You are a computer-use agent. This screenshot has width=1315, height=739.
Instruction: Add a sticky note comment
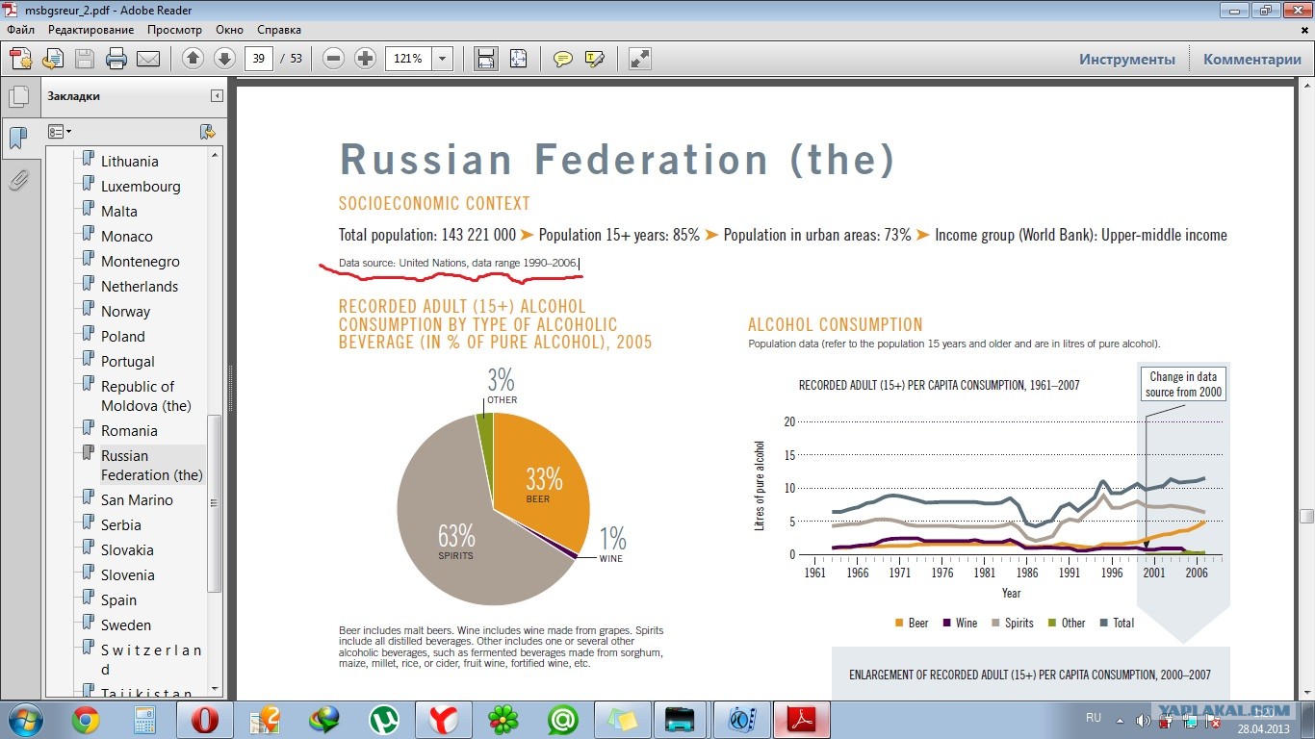coord(563,59)
